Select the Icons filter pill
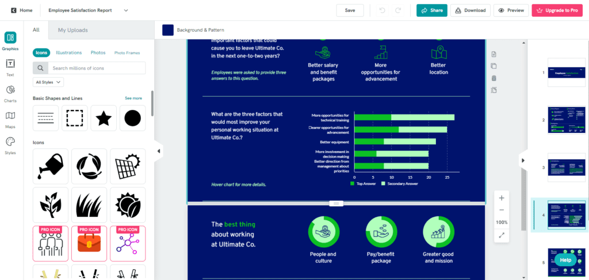This screenshot has height=280, width=589. coord(41,52)
